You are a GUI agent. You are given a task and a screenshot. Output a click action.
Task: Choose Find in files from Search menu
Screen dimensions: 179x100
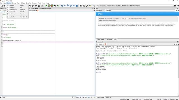coord(17,17)
